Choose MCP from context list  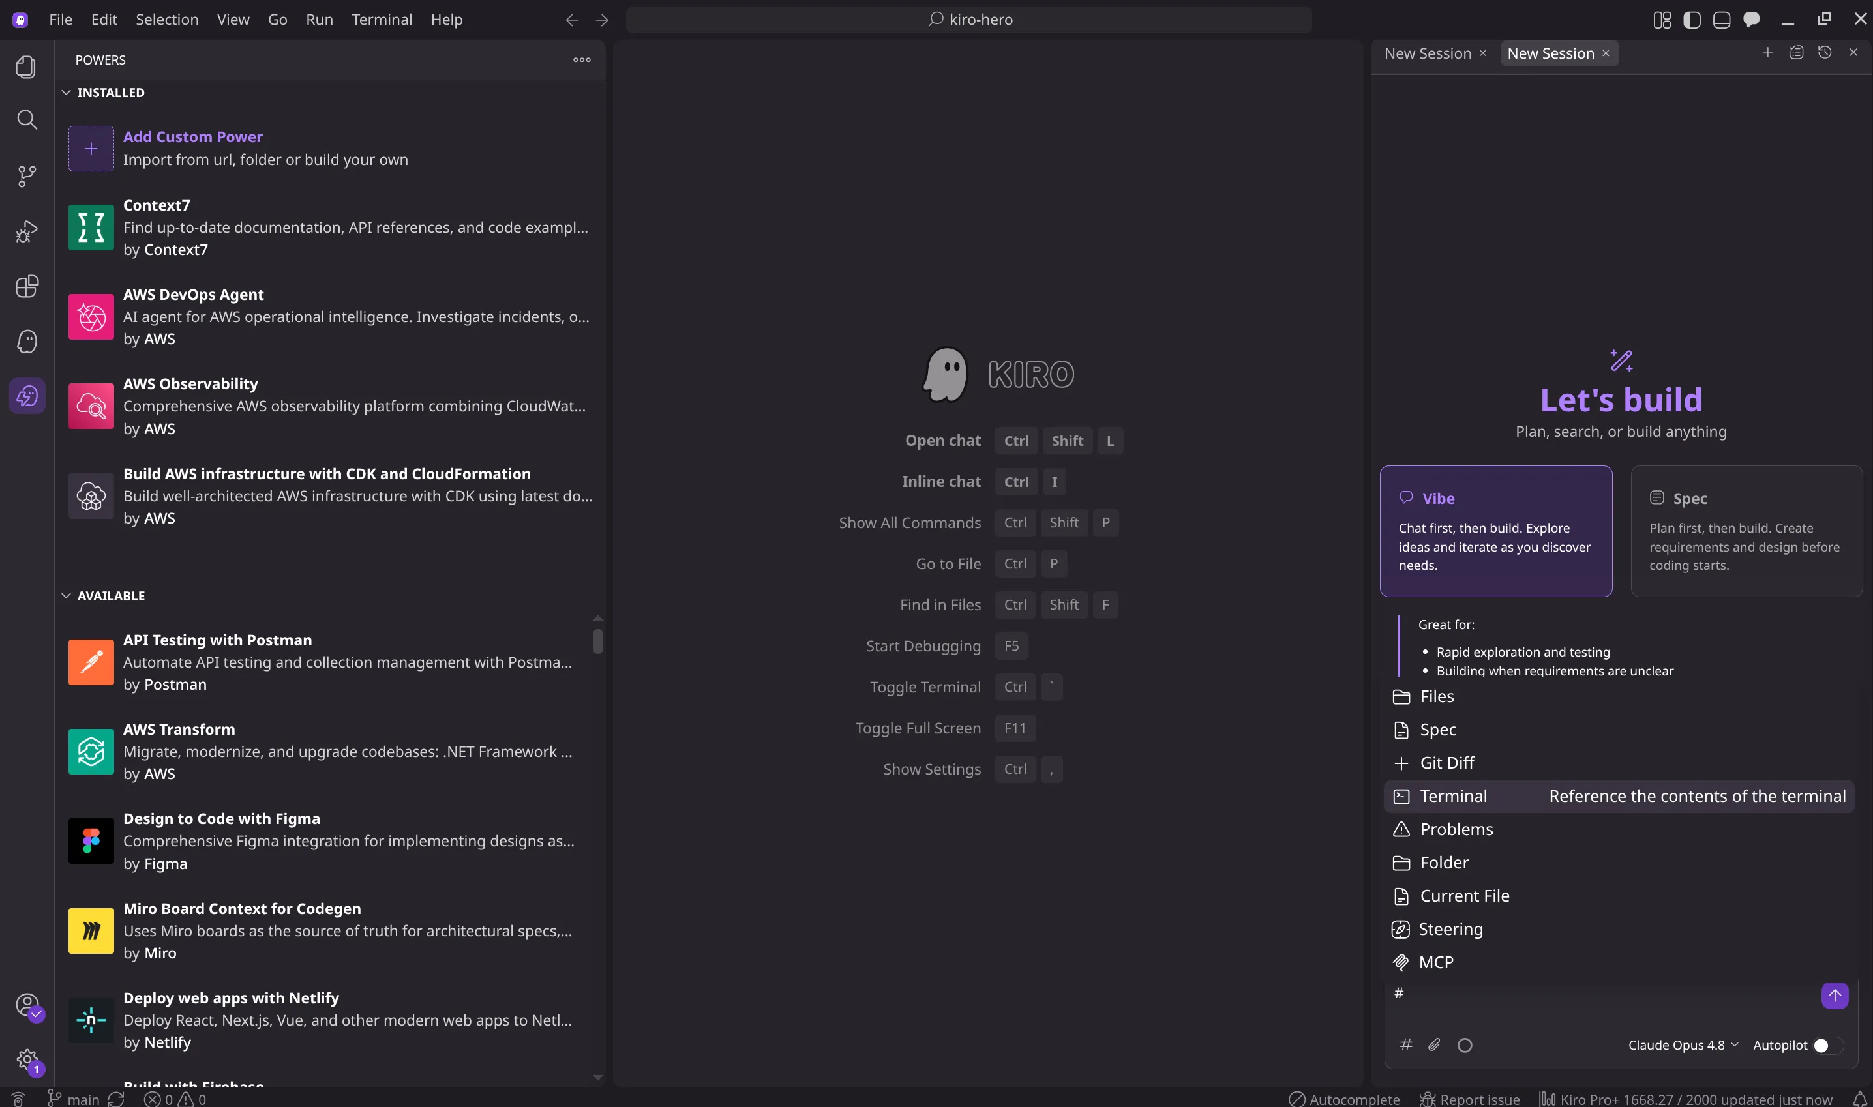click(x=1619, y=962)
